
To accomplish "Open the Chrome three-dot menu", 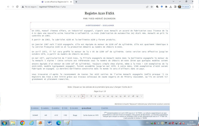I will [193, 7].
